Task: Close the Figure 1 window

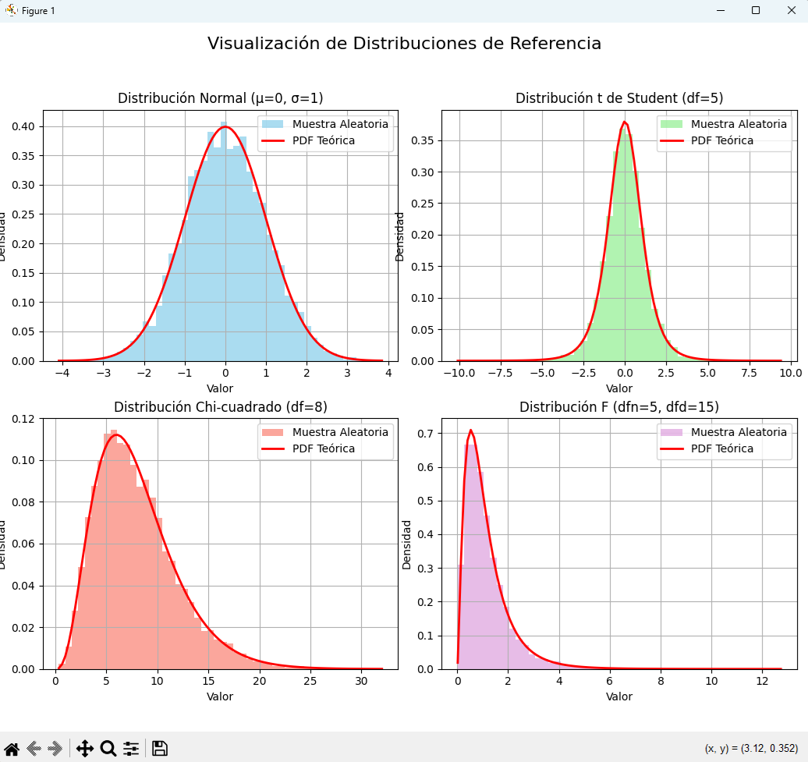Action: [790, 10]
